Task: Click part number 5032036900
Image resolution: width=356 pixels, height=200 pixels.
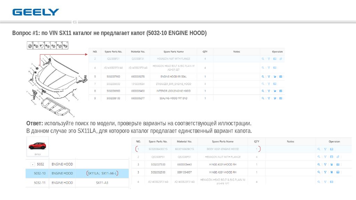Action: [x=113, y=91]
